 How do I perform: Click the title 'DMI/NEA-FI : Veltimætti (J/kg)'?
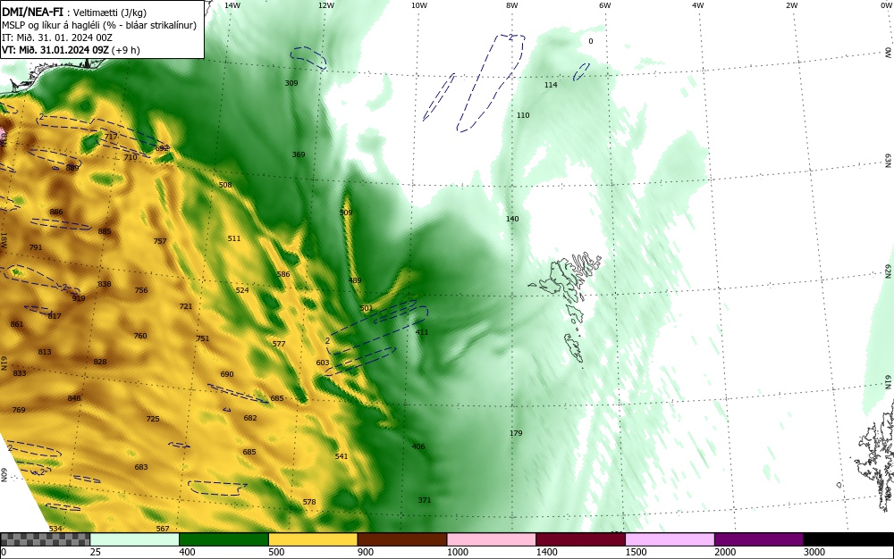click(74, 13)
